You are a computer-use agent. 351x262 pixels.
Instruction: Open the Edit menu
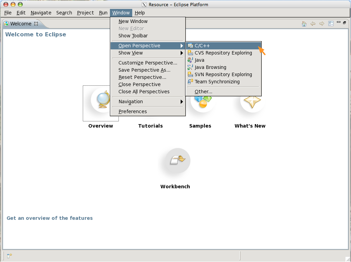click(x=21, y=13)
